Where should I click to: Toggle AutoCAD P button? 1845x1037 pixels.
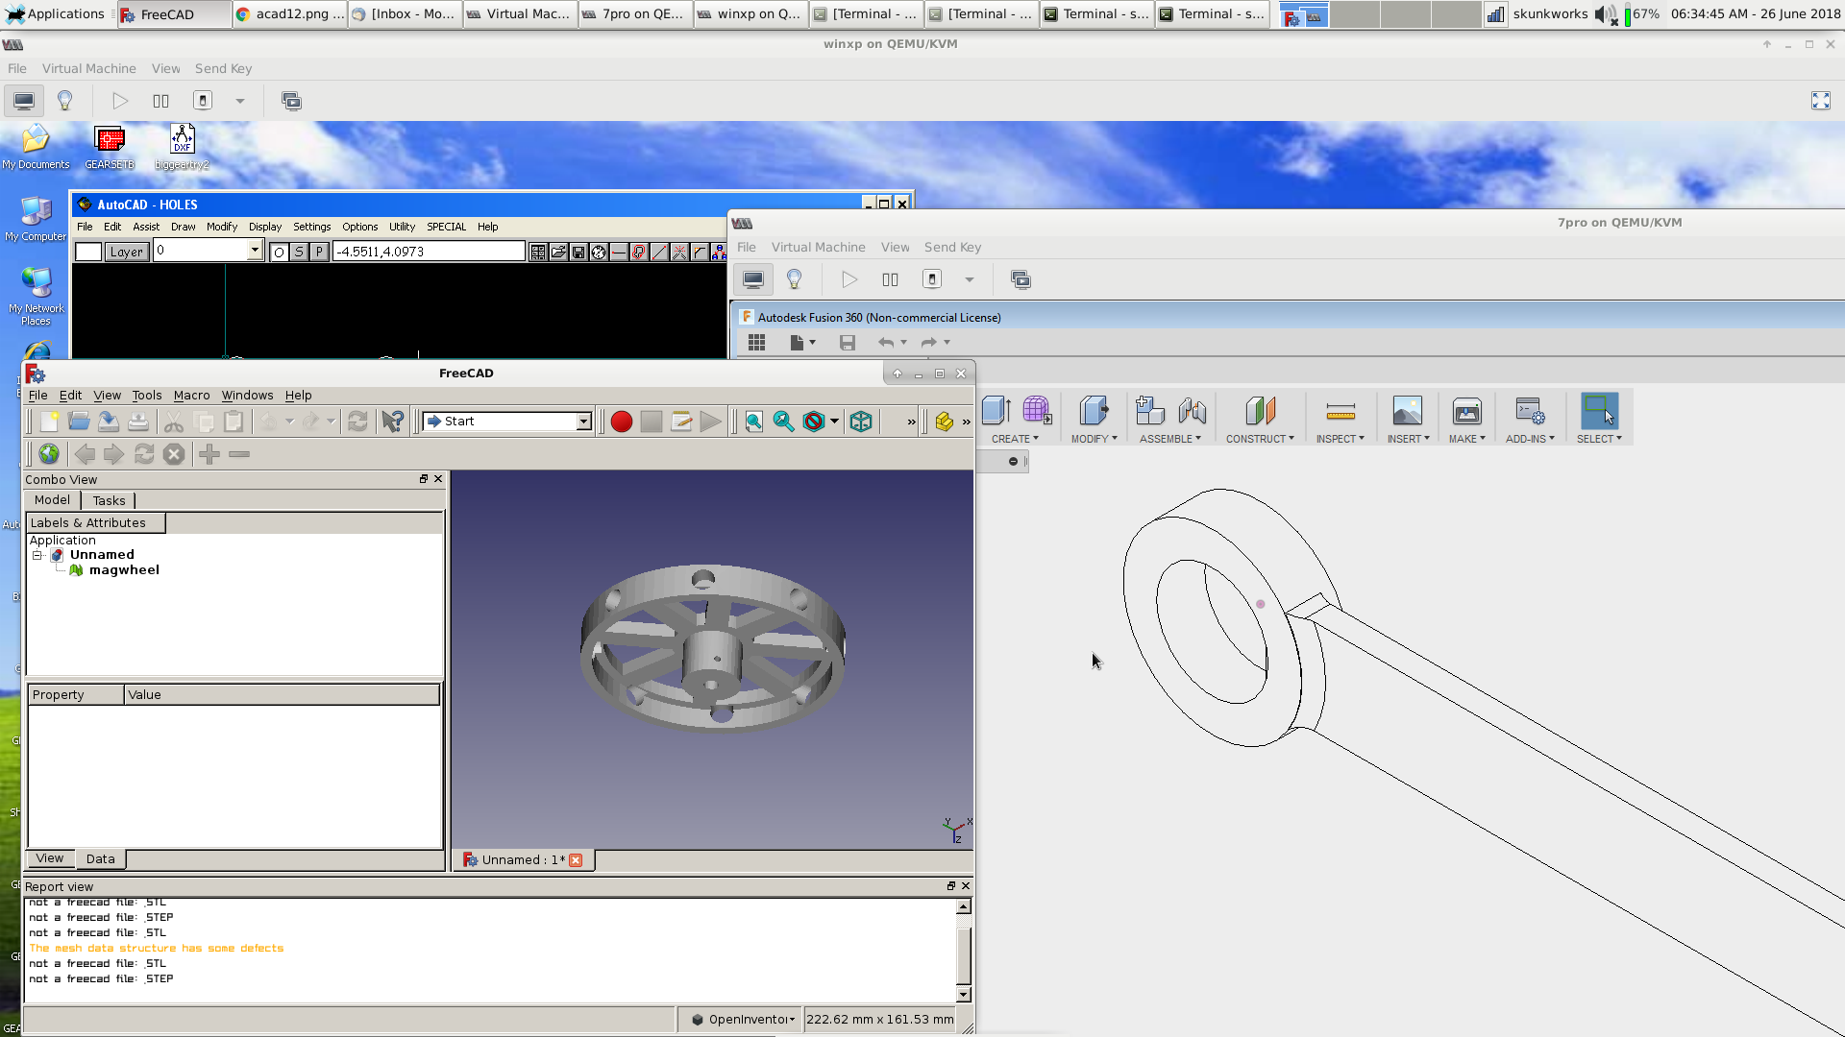319,253
